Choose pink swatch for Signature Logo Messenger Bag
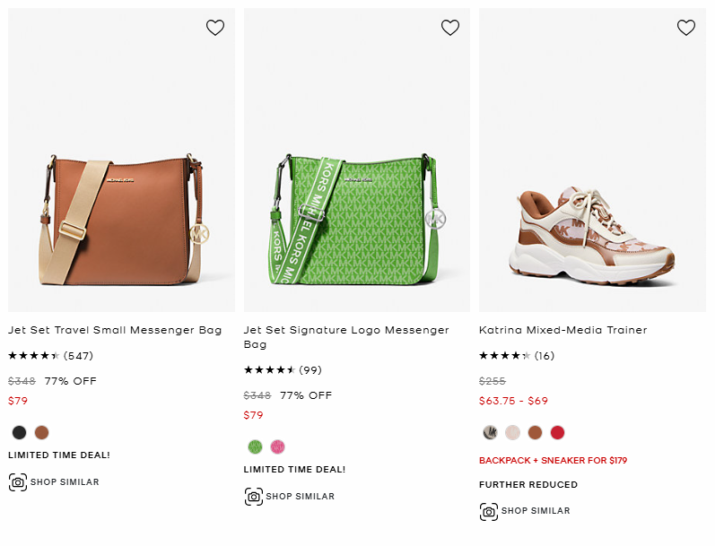 pyautogui.click(x=277, y=446)
